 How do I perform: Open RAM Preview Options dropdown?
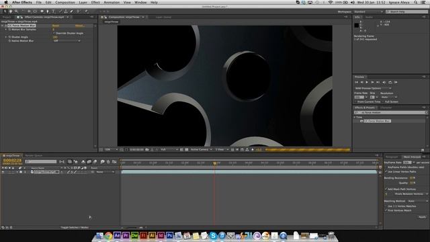373,88
